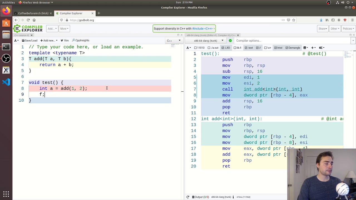Toggle the ./a.out execute checkbox

click(x=213, y=48)
